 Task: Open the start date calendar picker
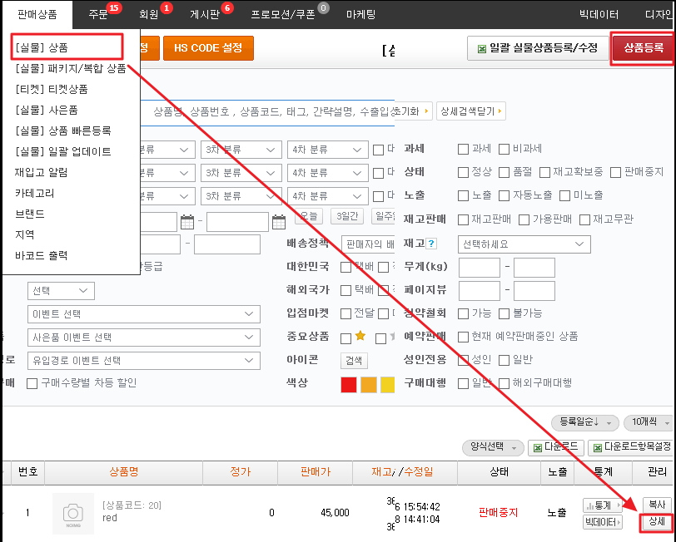(x=187, y=222)
